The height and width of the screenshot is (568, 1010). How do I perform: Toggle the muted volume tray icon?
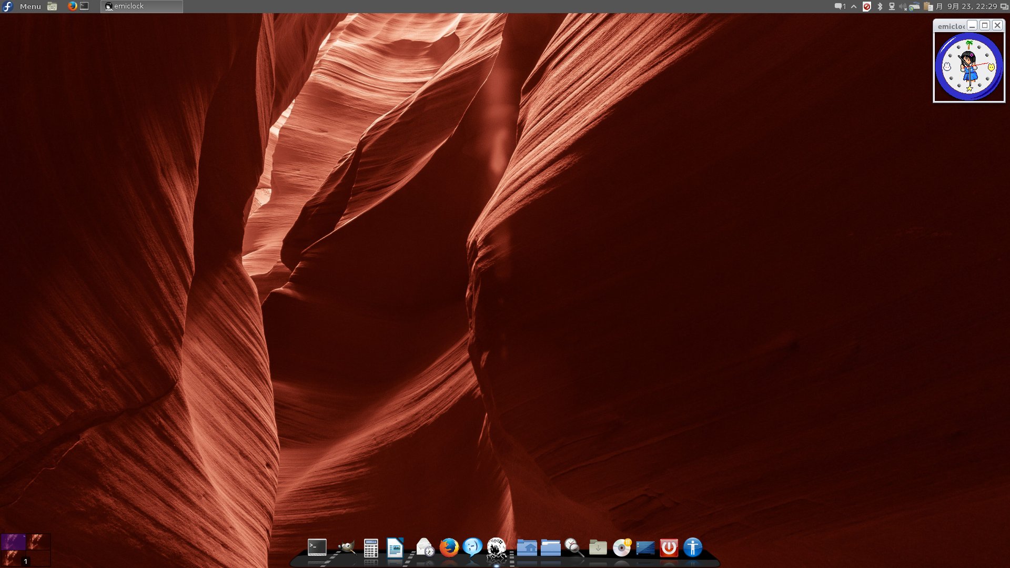tap(903, 7)
